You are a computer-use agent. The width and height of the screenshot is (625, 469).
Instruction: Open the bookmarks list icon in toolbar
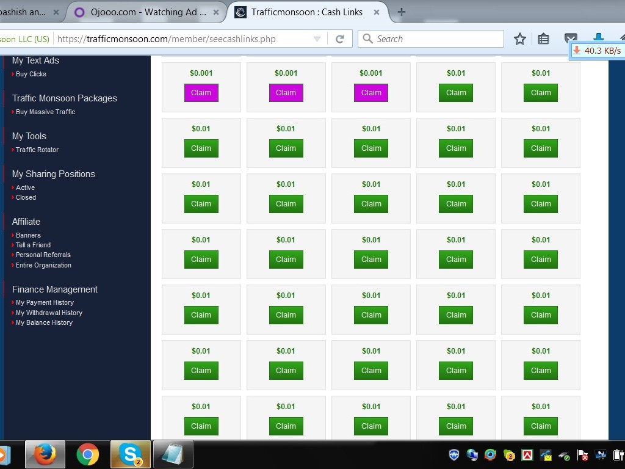[543, 39]
